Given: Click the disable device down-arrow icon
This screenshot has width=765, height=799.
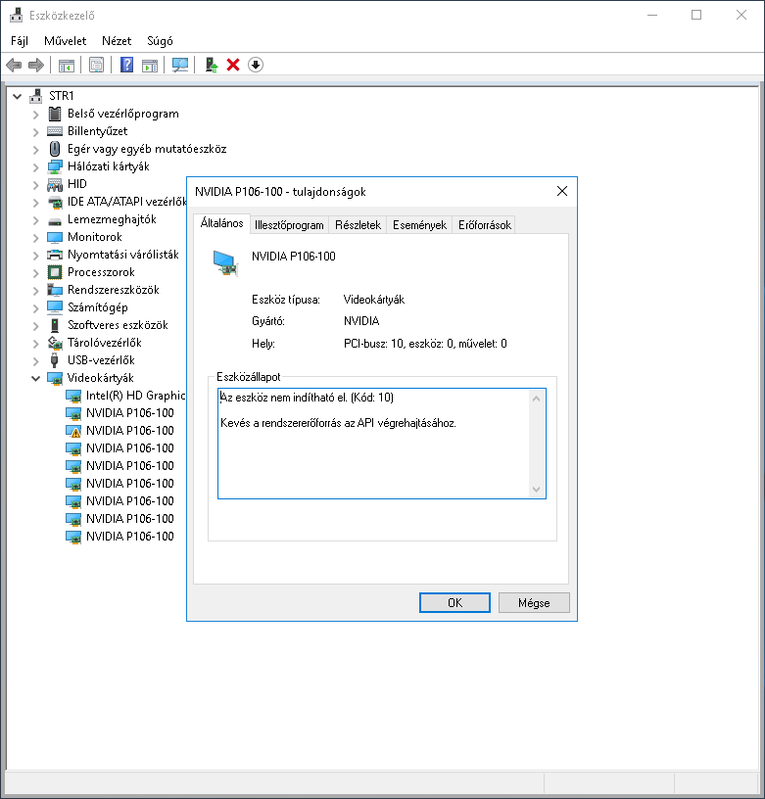Looking at the screenshot, I should point(256,66).
